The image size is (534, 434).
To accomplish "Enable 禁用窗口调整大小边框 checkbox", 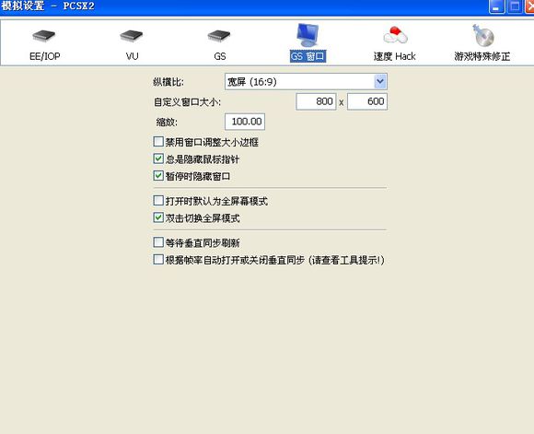I will point(158,142).
